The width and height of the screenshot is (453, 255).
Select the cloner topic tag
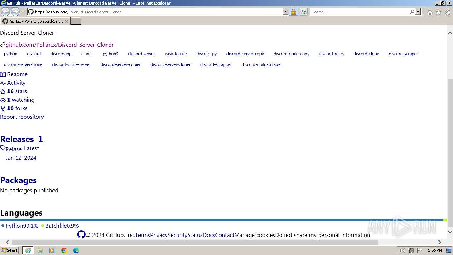[87, 54]
